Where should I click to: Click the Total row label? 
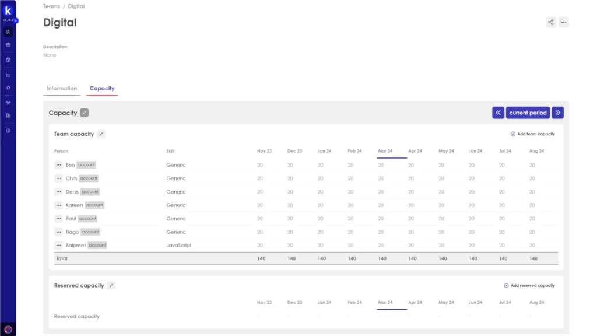coord(62,258)
